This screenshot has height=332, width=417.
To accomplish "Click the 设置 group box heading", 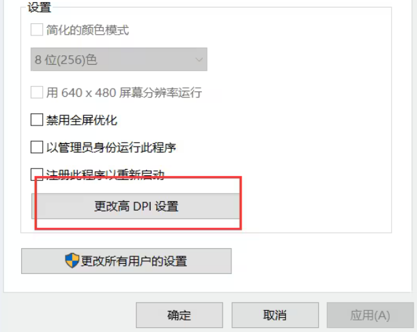I will click(x=40, y=7).
